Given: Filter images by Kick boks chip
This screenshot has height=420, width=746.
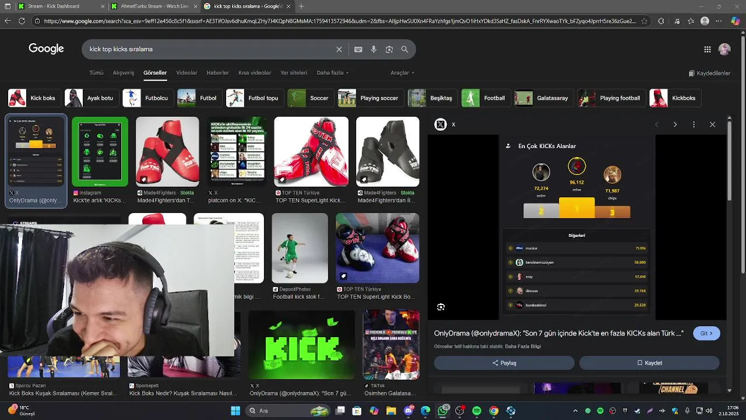Looking at the screenshot, I should 34,98.
